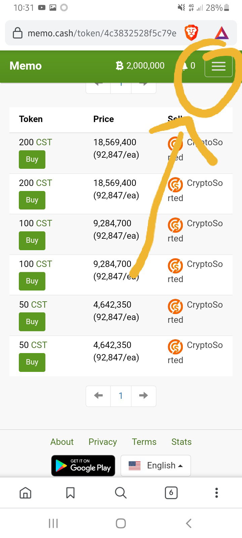Click the Memo logo link
Viewport: 242px width, 538px height.
[26, 66]
